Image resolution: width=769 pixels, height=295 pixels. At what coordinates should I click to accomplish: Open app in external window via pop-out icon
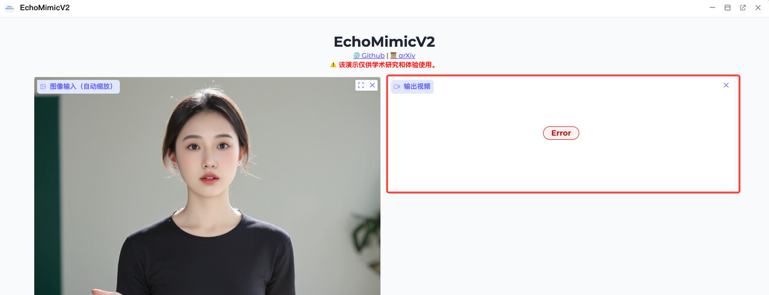pyautogui.click(x=743, y=8)
